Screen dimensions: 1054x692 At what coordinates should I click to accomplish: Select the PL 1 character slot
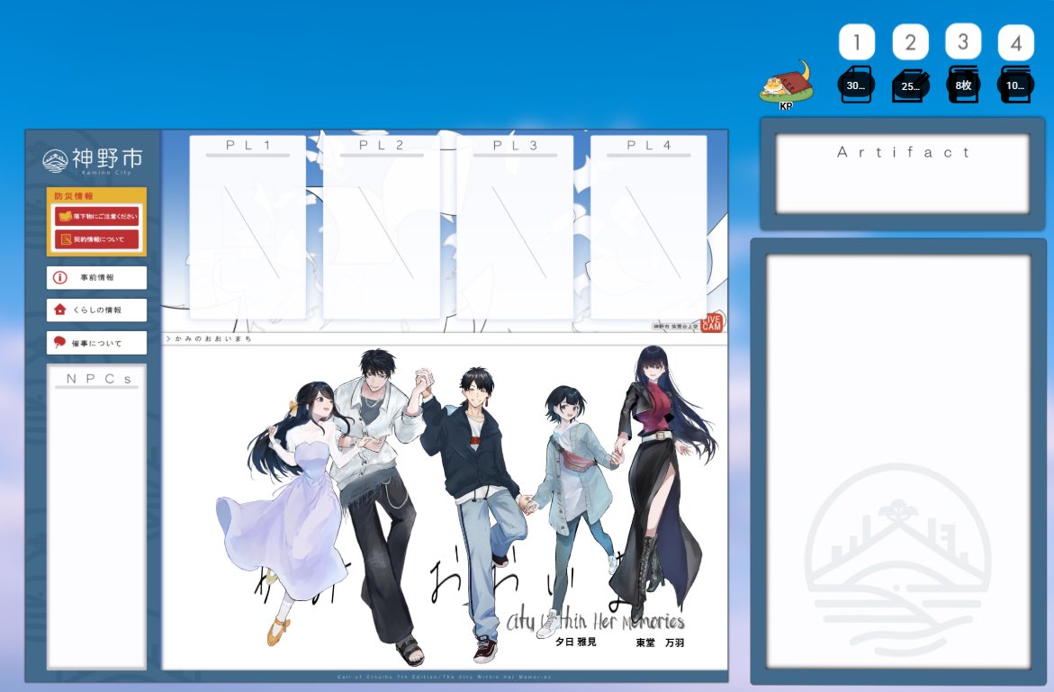[x=248, y=227]
